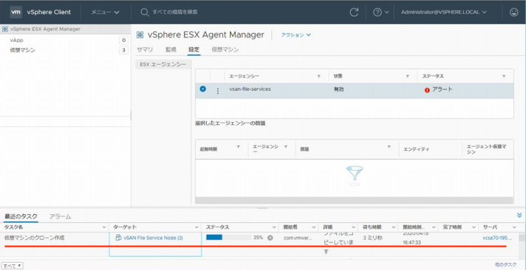
Task: Click the vSAN File Service Node VM icon
Action: (x=118, y=238)
